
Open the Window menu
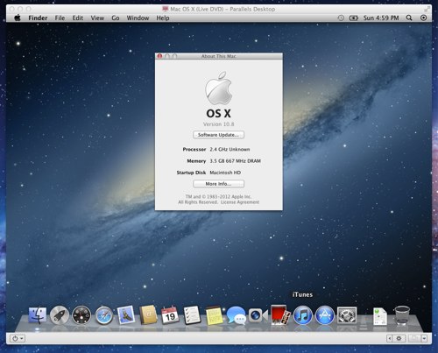(x=138, y=18)
